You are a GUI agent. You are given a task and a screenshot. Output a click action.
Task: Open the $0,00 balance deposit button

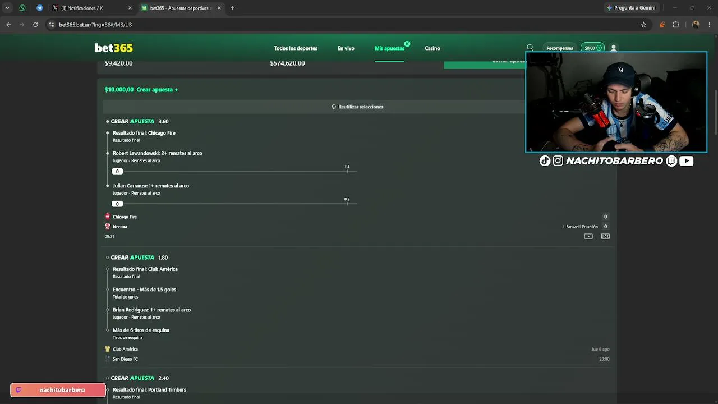coord(592,48)
